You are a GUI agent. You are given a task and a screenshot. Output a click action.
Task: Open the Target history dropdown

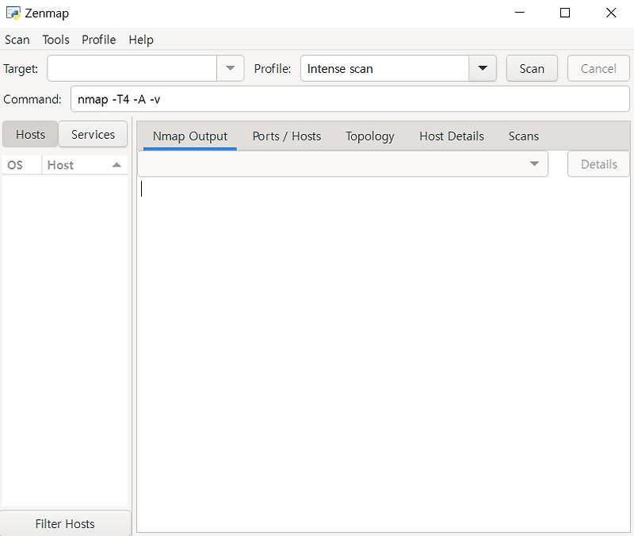coord(230,68)
